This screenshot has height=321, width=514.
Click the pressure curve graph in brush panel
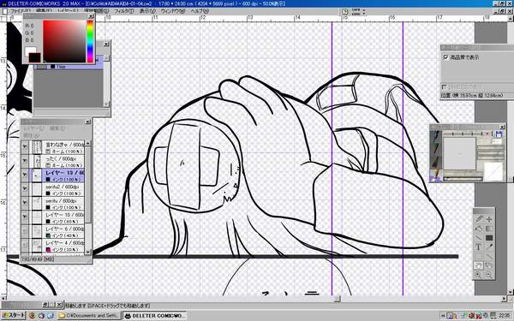point(493,171)
